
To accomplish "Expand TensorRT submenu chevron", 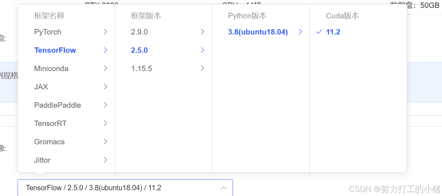I will [106, 123].
